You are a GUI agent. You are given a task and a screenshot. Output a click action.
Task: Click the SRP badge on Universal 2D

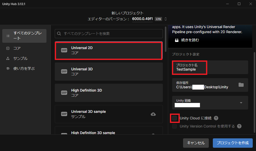point(64,50)
